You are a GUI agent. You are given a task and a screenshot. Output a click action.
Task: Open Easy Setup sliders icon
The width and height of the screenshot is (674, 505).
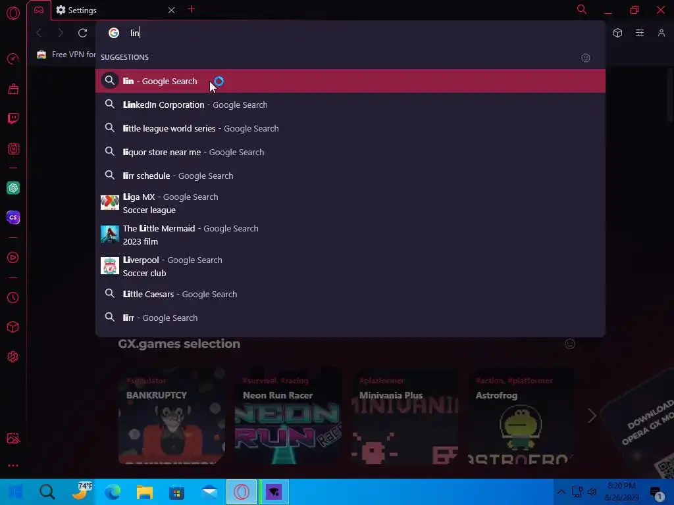640,33
